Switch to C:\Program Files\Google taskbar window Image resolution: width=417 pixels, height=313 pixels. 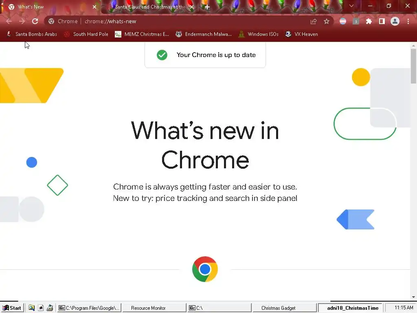tap(89, 308)
